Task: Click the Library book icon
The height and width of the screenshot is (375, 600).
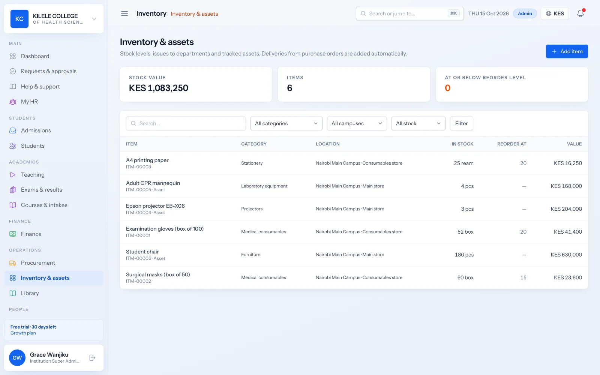Action: pos(13,293)
